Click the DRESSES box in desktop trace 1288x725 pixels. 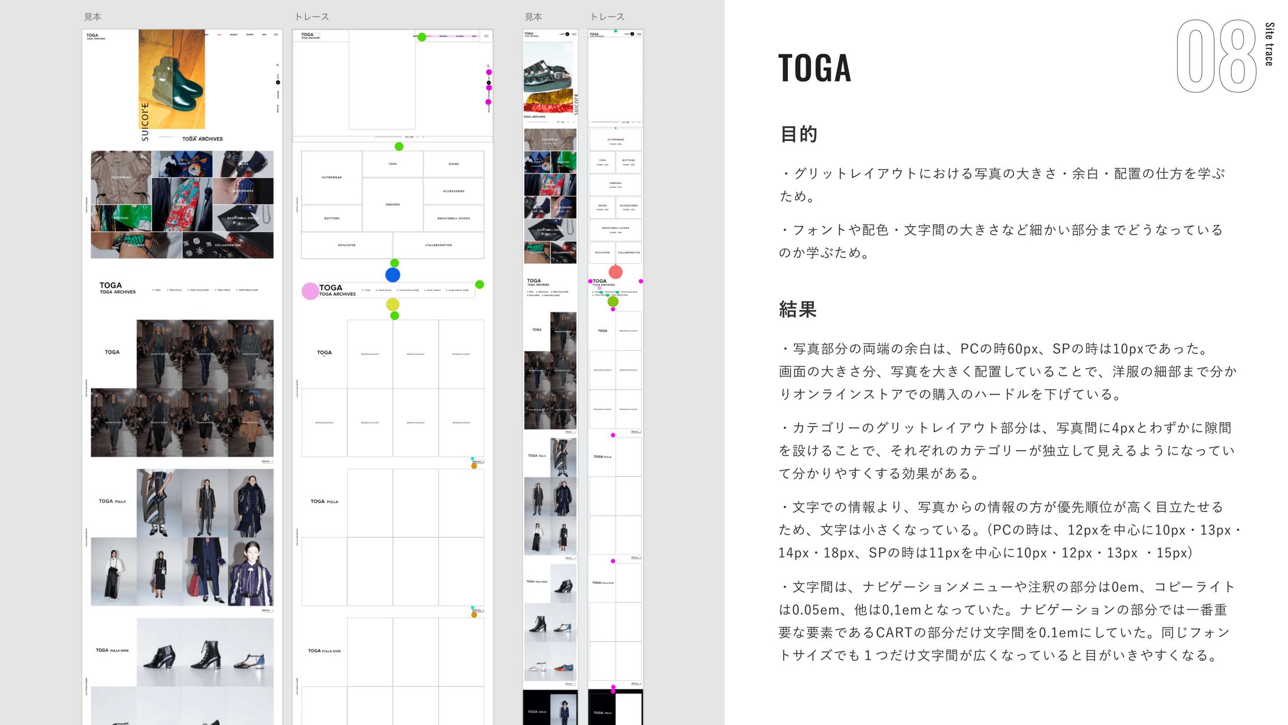click(393, 204)
